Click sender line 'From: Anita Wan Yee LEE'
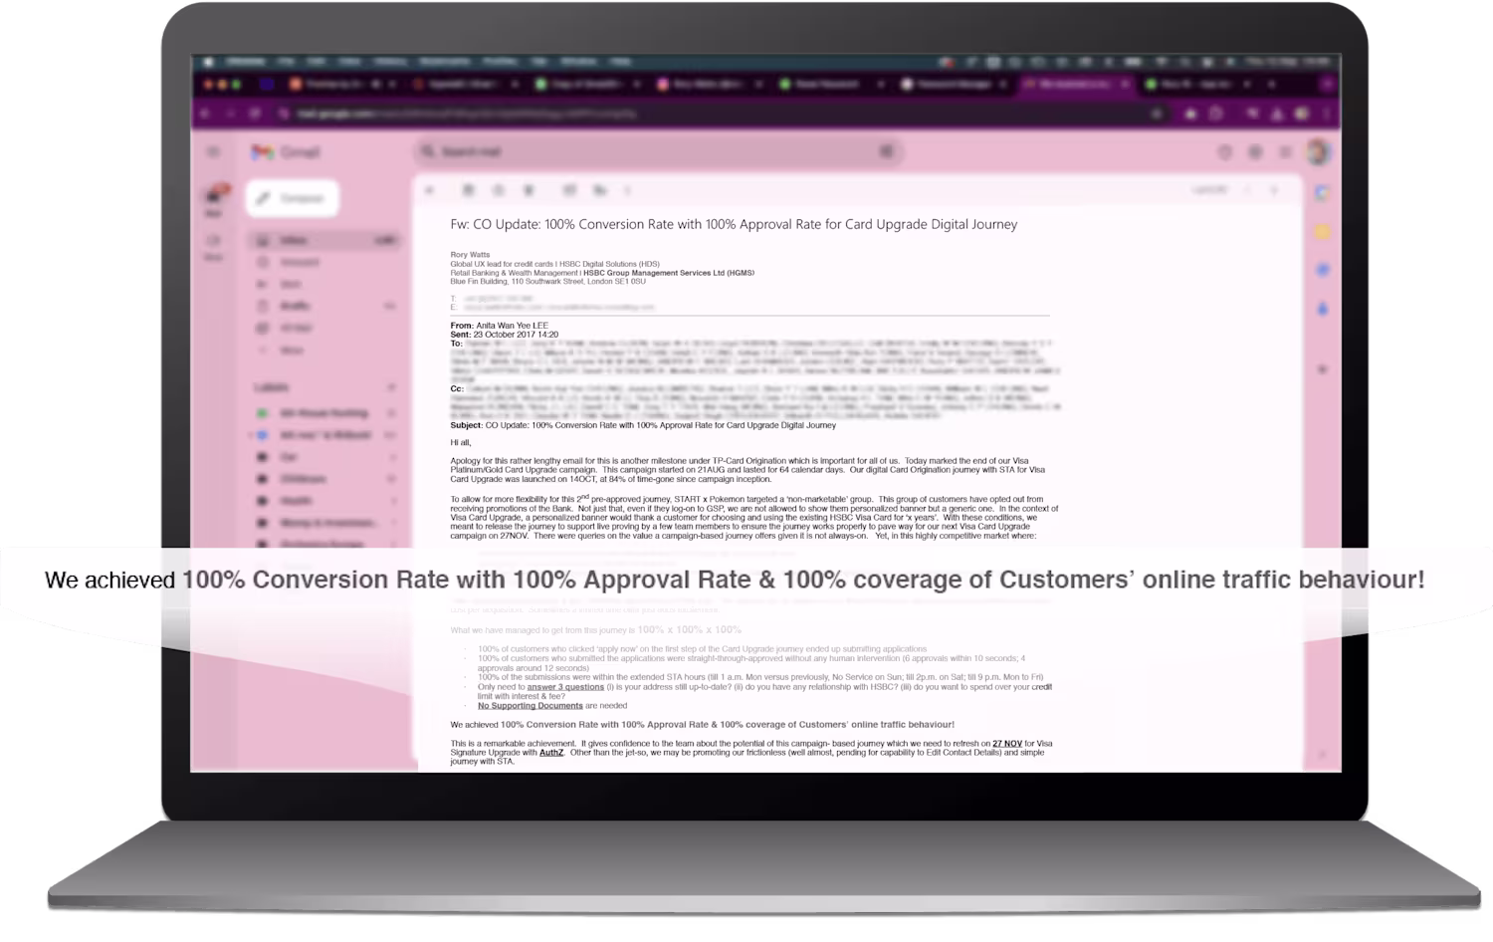The height and width of the screenshot is (942, 1493). pyautogui.click(x=499, y=326)
